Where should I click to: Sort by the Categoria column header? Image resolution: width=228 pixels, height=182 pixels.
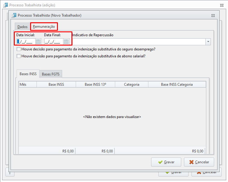pos(131,85)
